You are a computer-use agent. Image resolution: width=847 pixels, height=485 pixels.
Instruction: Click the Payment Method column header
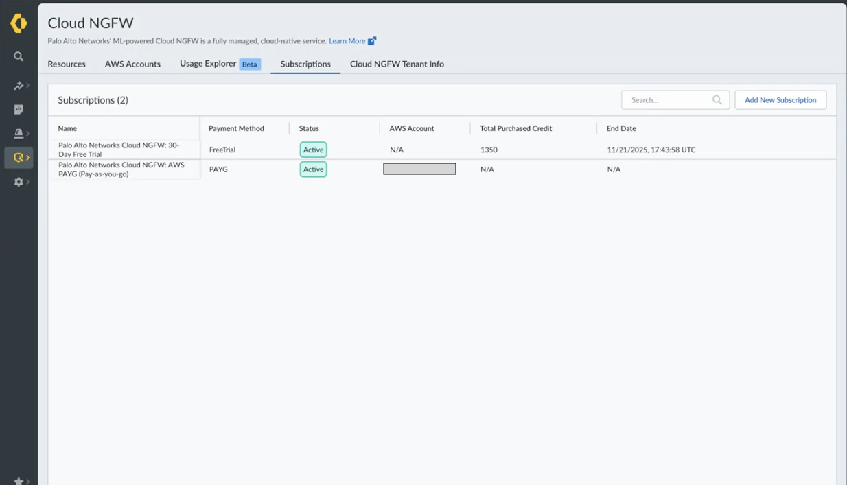click(236, 128)
